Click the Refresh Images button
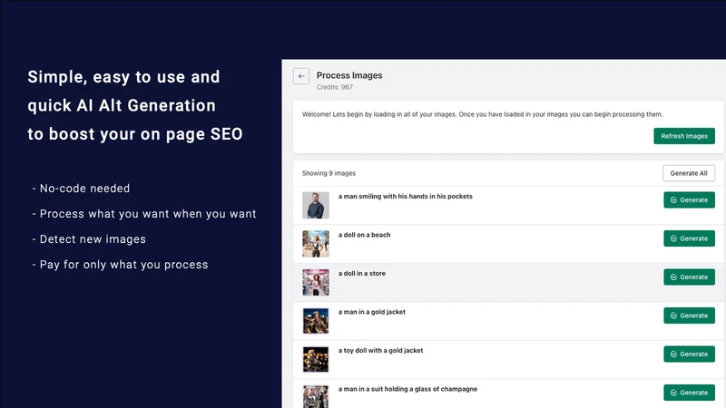726x408 pixels. point(684,136)
